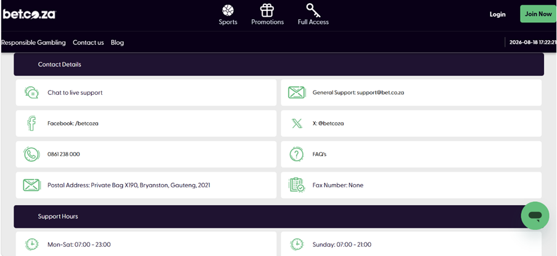Click the Support Hours header

[x=279, y=216]
